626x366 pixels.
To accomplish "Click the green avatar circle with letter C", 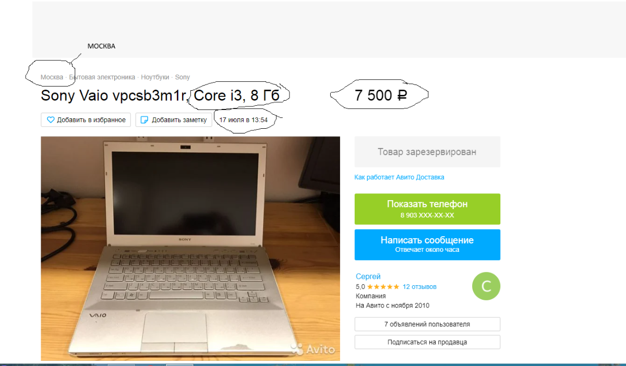I will point(486,286).
